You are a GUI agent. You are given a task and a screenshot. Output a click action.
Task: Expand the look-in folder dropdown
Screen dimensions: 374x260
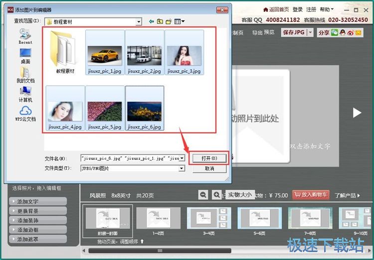139,21
